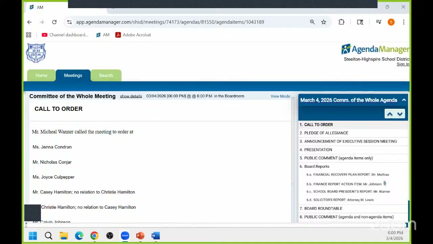Click the AgendaManager logo
This screenshot has width=433, height=244.
pyautogui.click(x=375, y=49)
